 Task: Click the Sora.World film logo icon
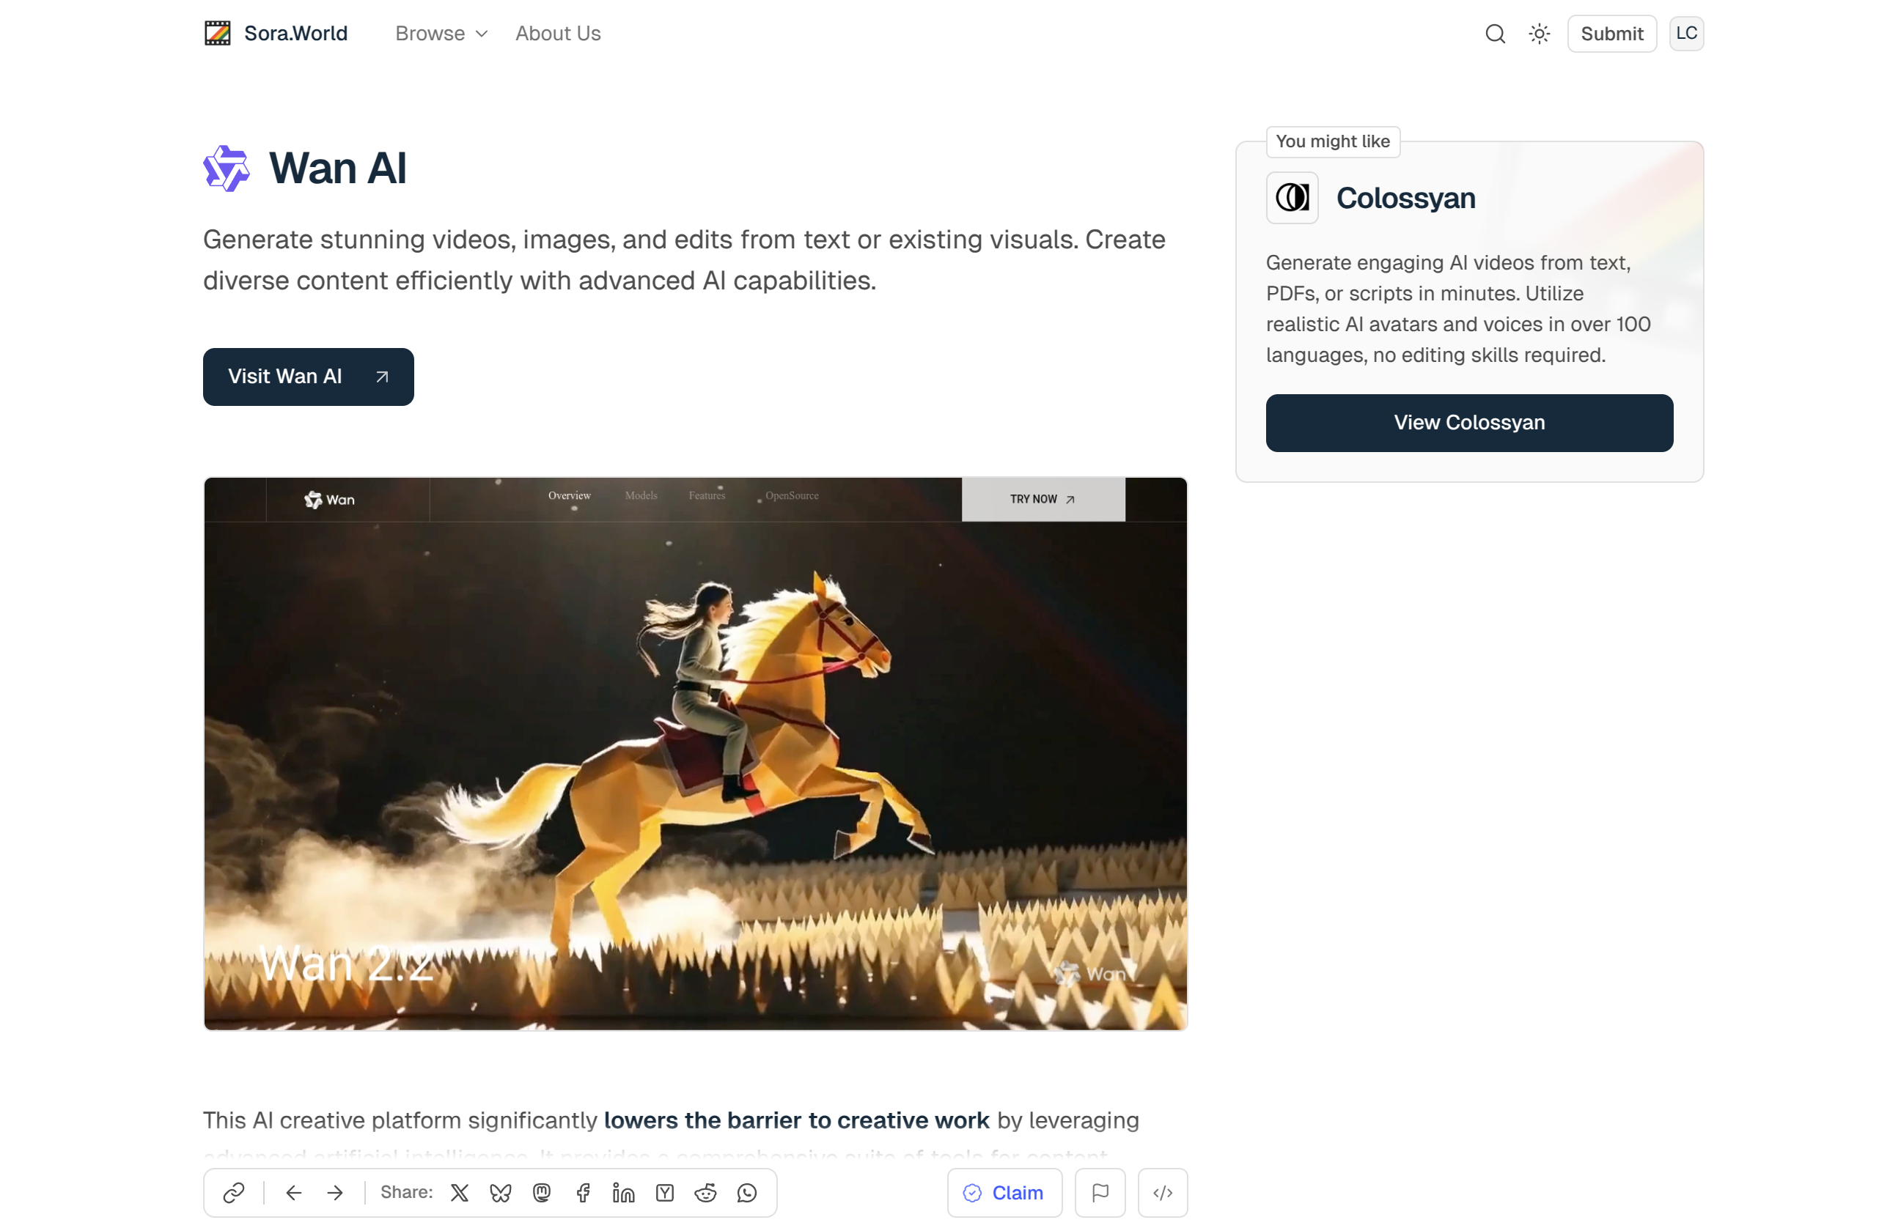218,34
